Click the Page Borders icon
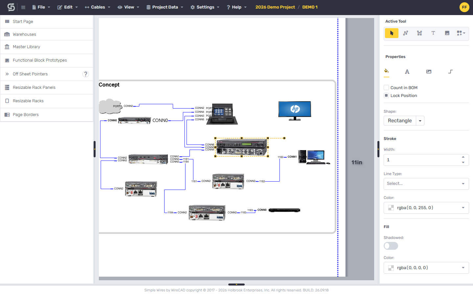This screenshot has height=295, width=473. coord(7,115)
